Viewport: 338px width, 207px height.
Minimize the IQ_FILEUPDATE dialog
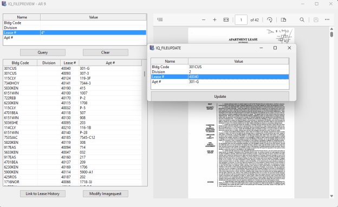point(261,48)
